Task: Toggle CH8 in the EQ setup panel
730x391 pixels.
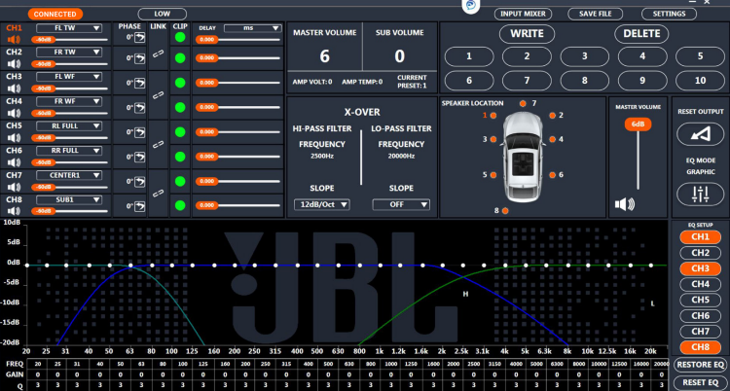Action: pyautogui.click(x=700, y=347)
